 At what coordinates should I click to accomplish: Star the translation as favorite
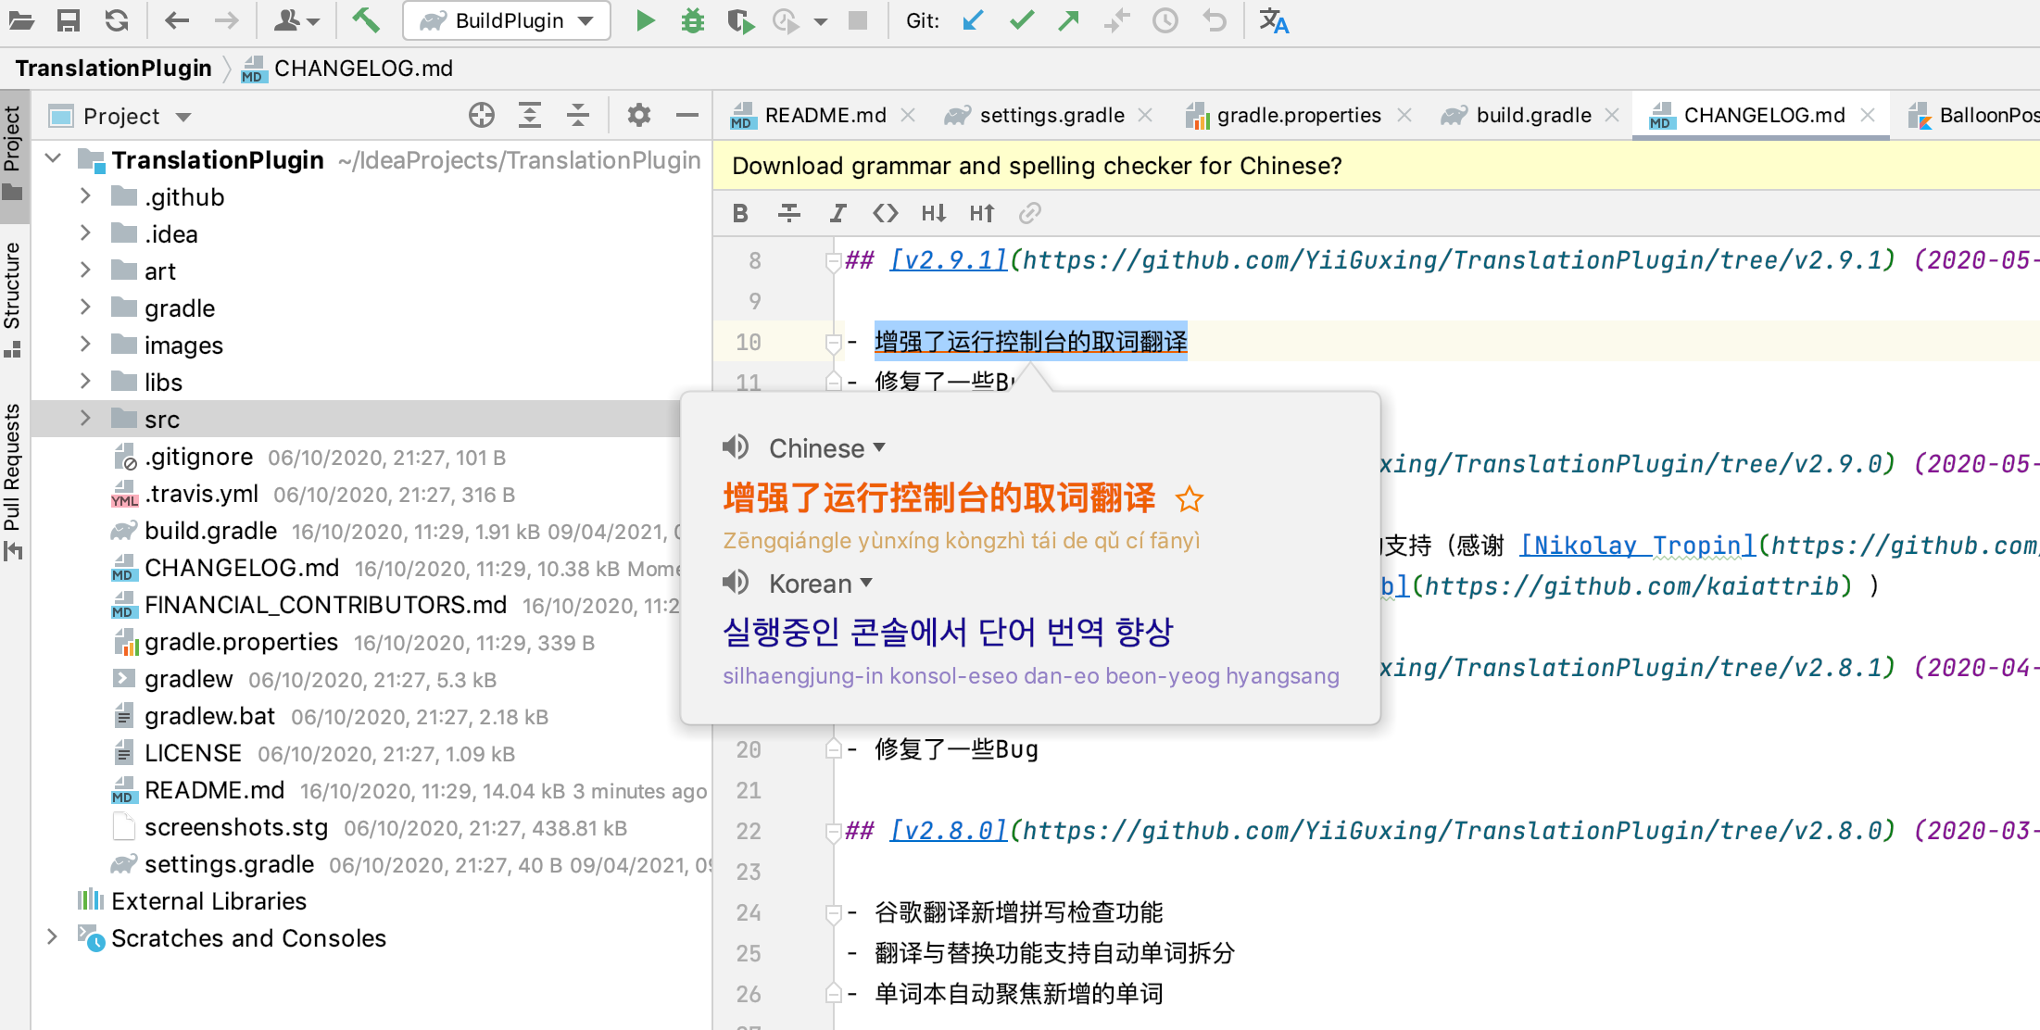pyautogui.click(x=1190, y=499)
